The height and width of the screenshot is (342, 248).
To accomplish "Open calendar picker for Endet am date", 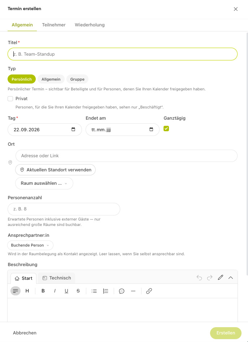I will (151, 129).
